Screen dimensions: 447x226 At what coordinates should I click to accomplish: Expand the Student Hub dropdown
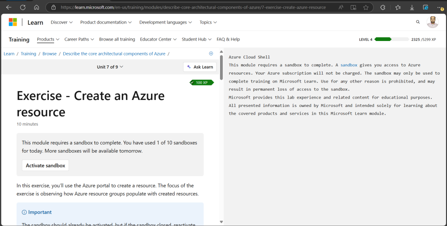tap(196, 39)
